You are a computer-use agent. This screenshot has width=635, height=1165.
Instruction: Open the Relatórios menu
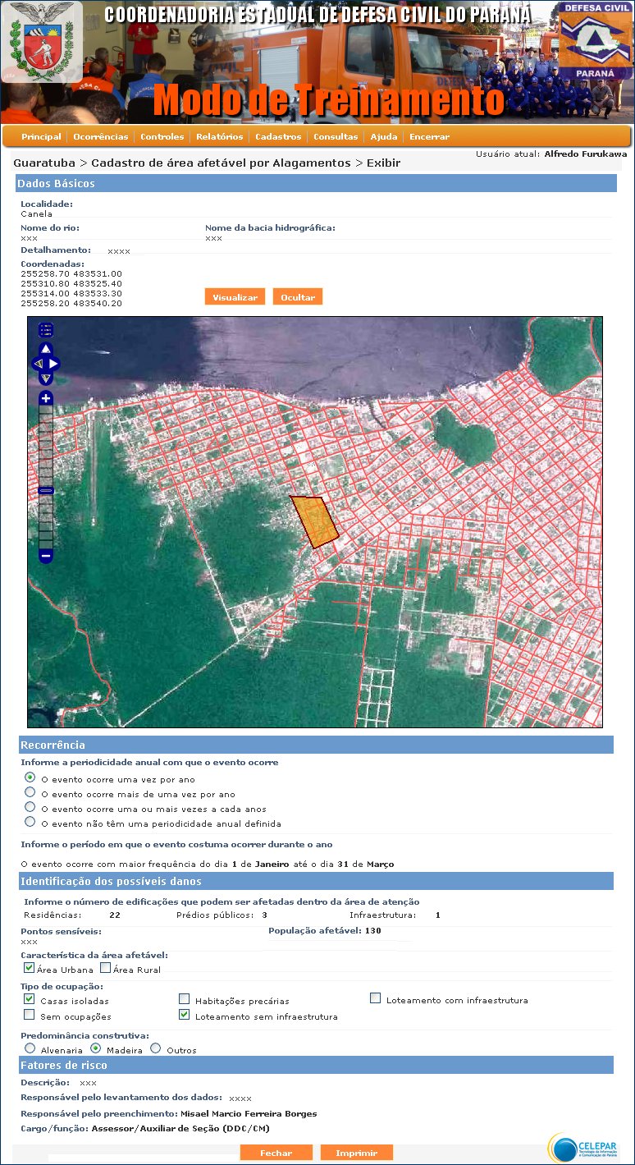219,137
